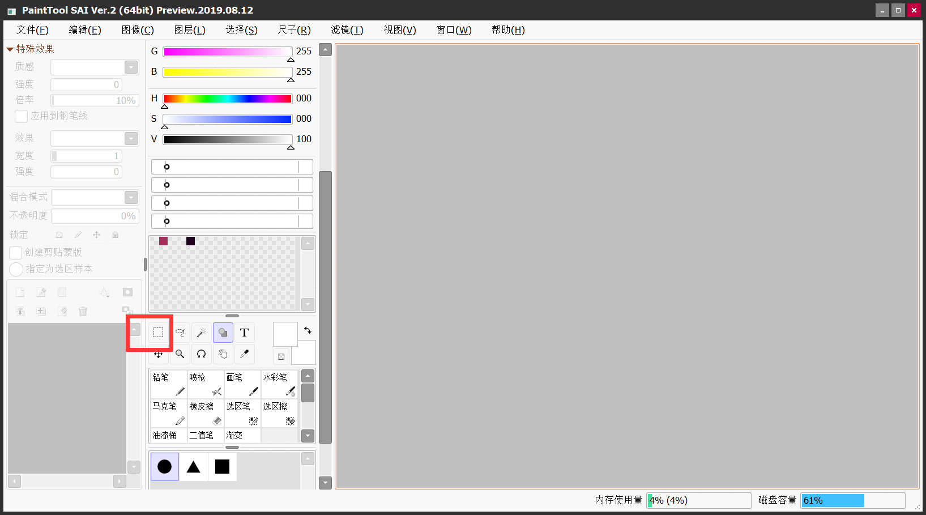Click the color panel scroll up arrow

click(x=325, y=50)
